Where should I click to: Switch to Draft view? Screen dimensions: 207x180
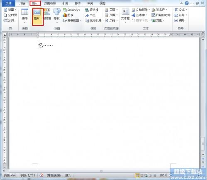tap(155, 175)
